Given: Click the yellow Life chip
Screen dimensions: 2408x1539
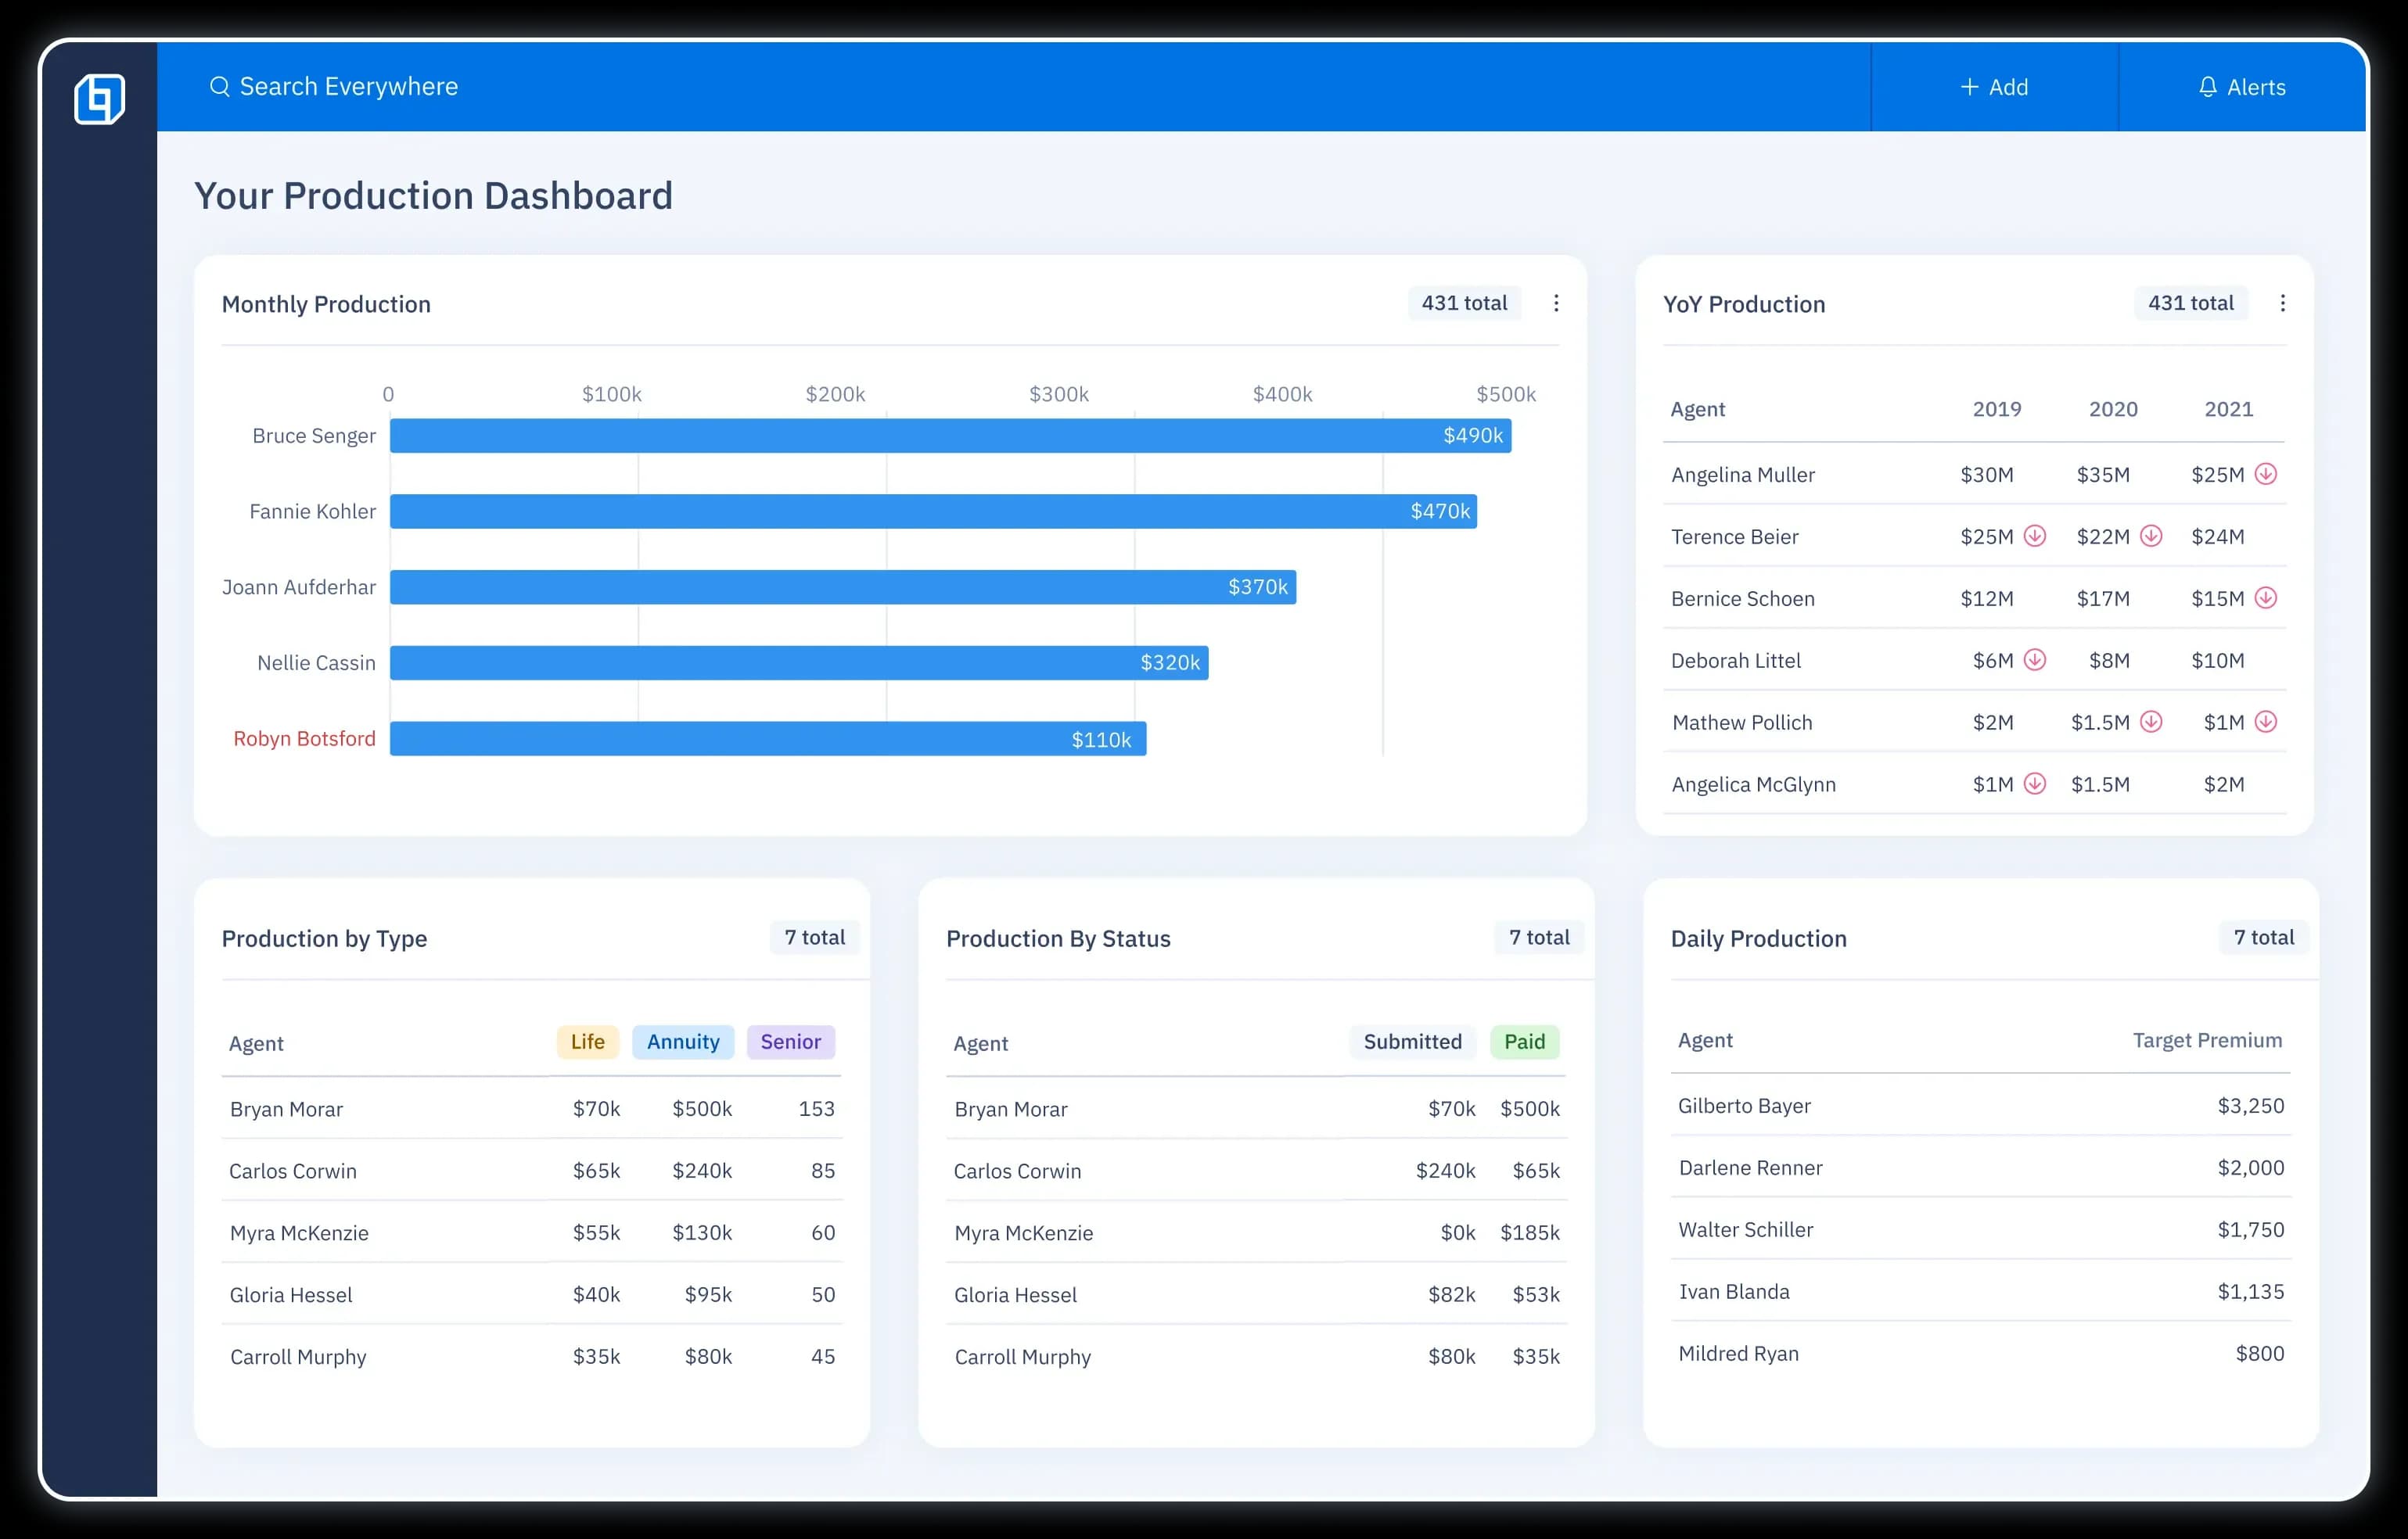Looking at the screenshot, I should 587,1042.
